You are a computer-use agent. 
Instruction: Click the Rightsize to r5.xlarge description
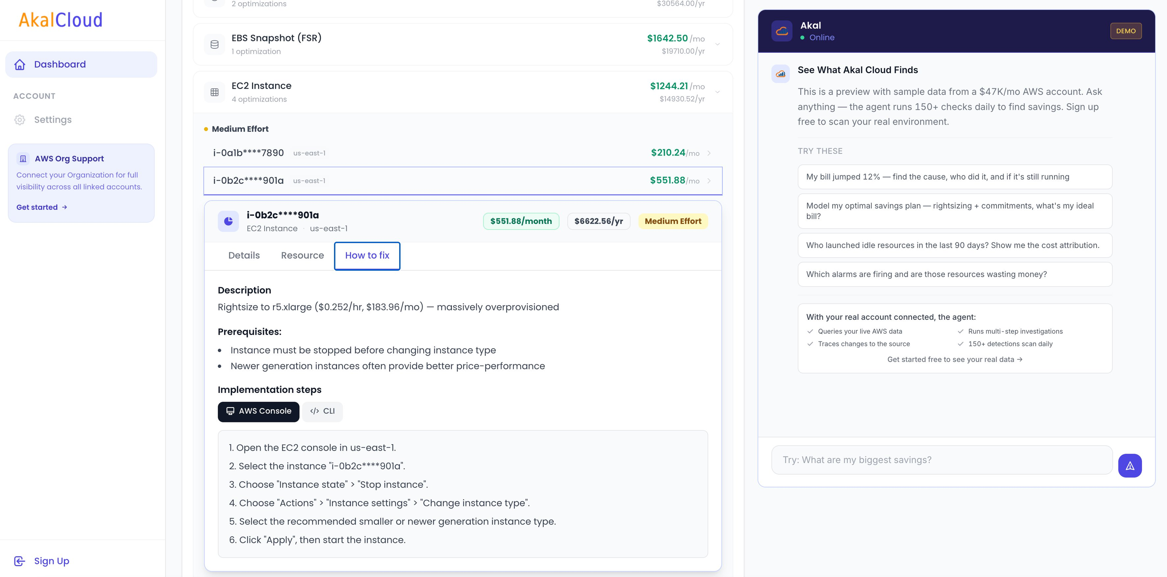[388, 307]
